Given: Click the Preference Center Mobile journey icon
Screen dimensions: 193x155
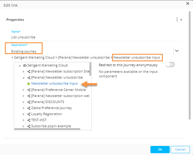Looking at the screenshot, I should (29, 90).
